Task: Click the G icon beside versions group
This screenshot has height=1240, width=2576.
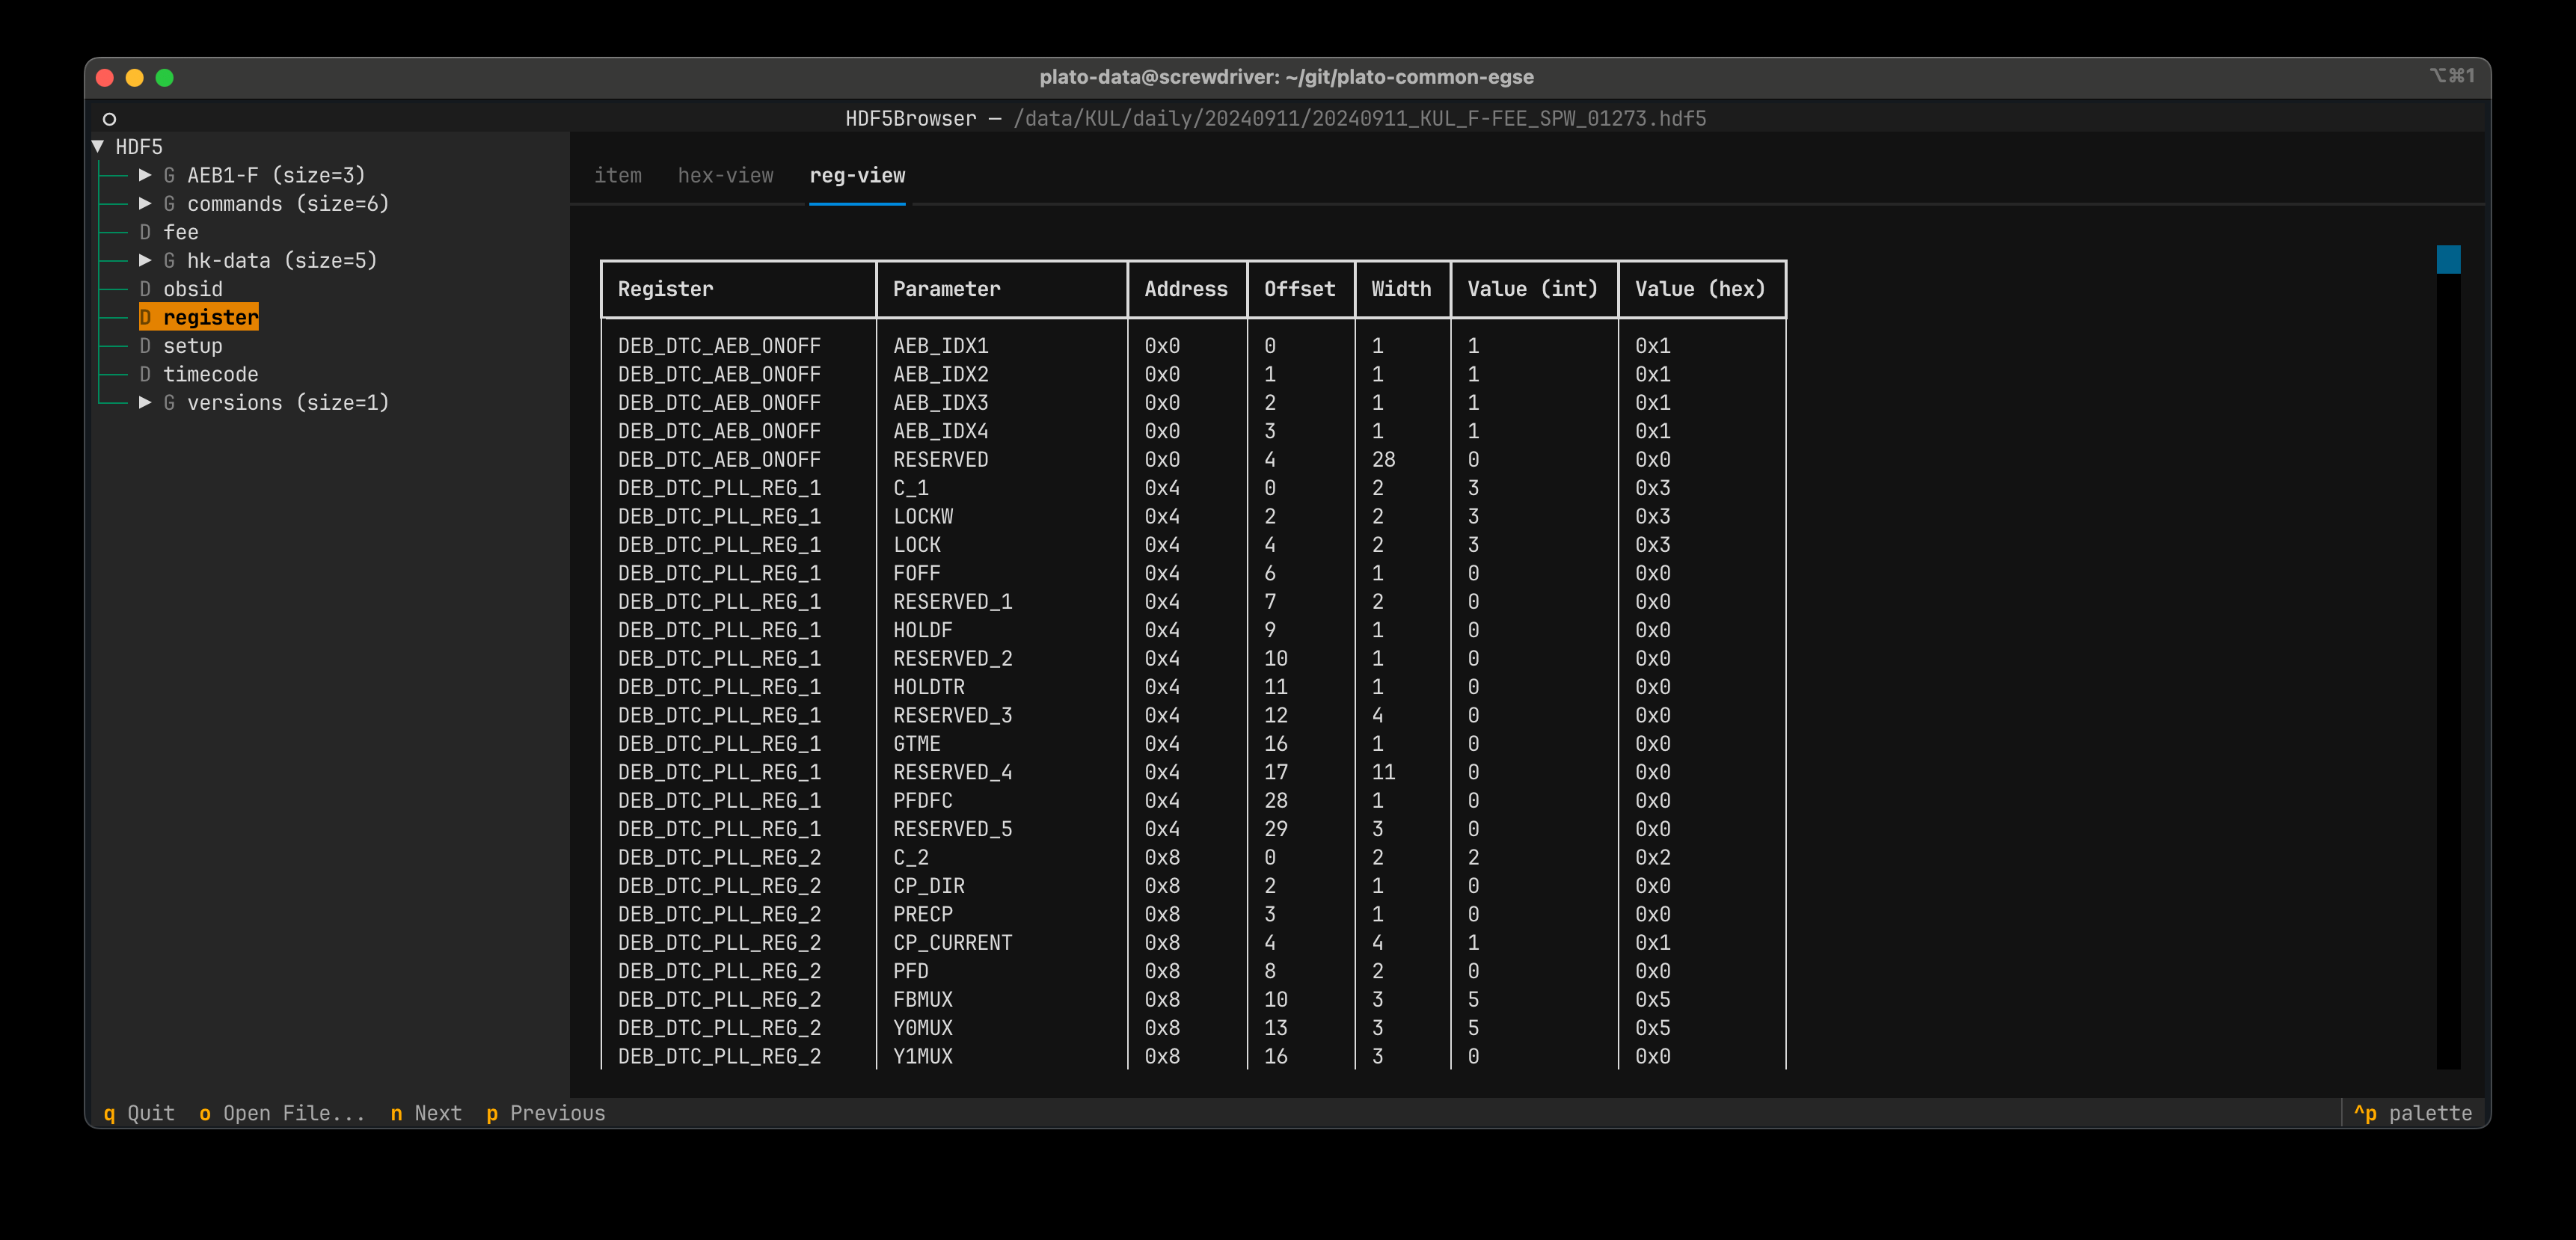Action: [x=169, y=402]
